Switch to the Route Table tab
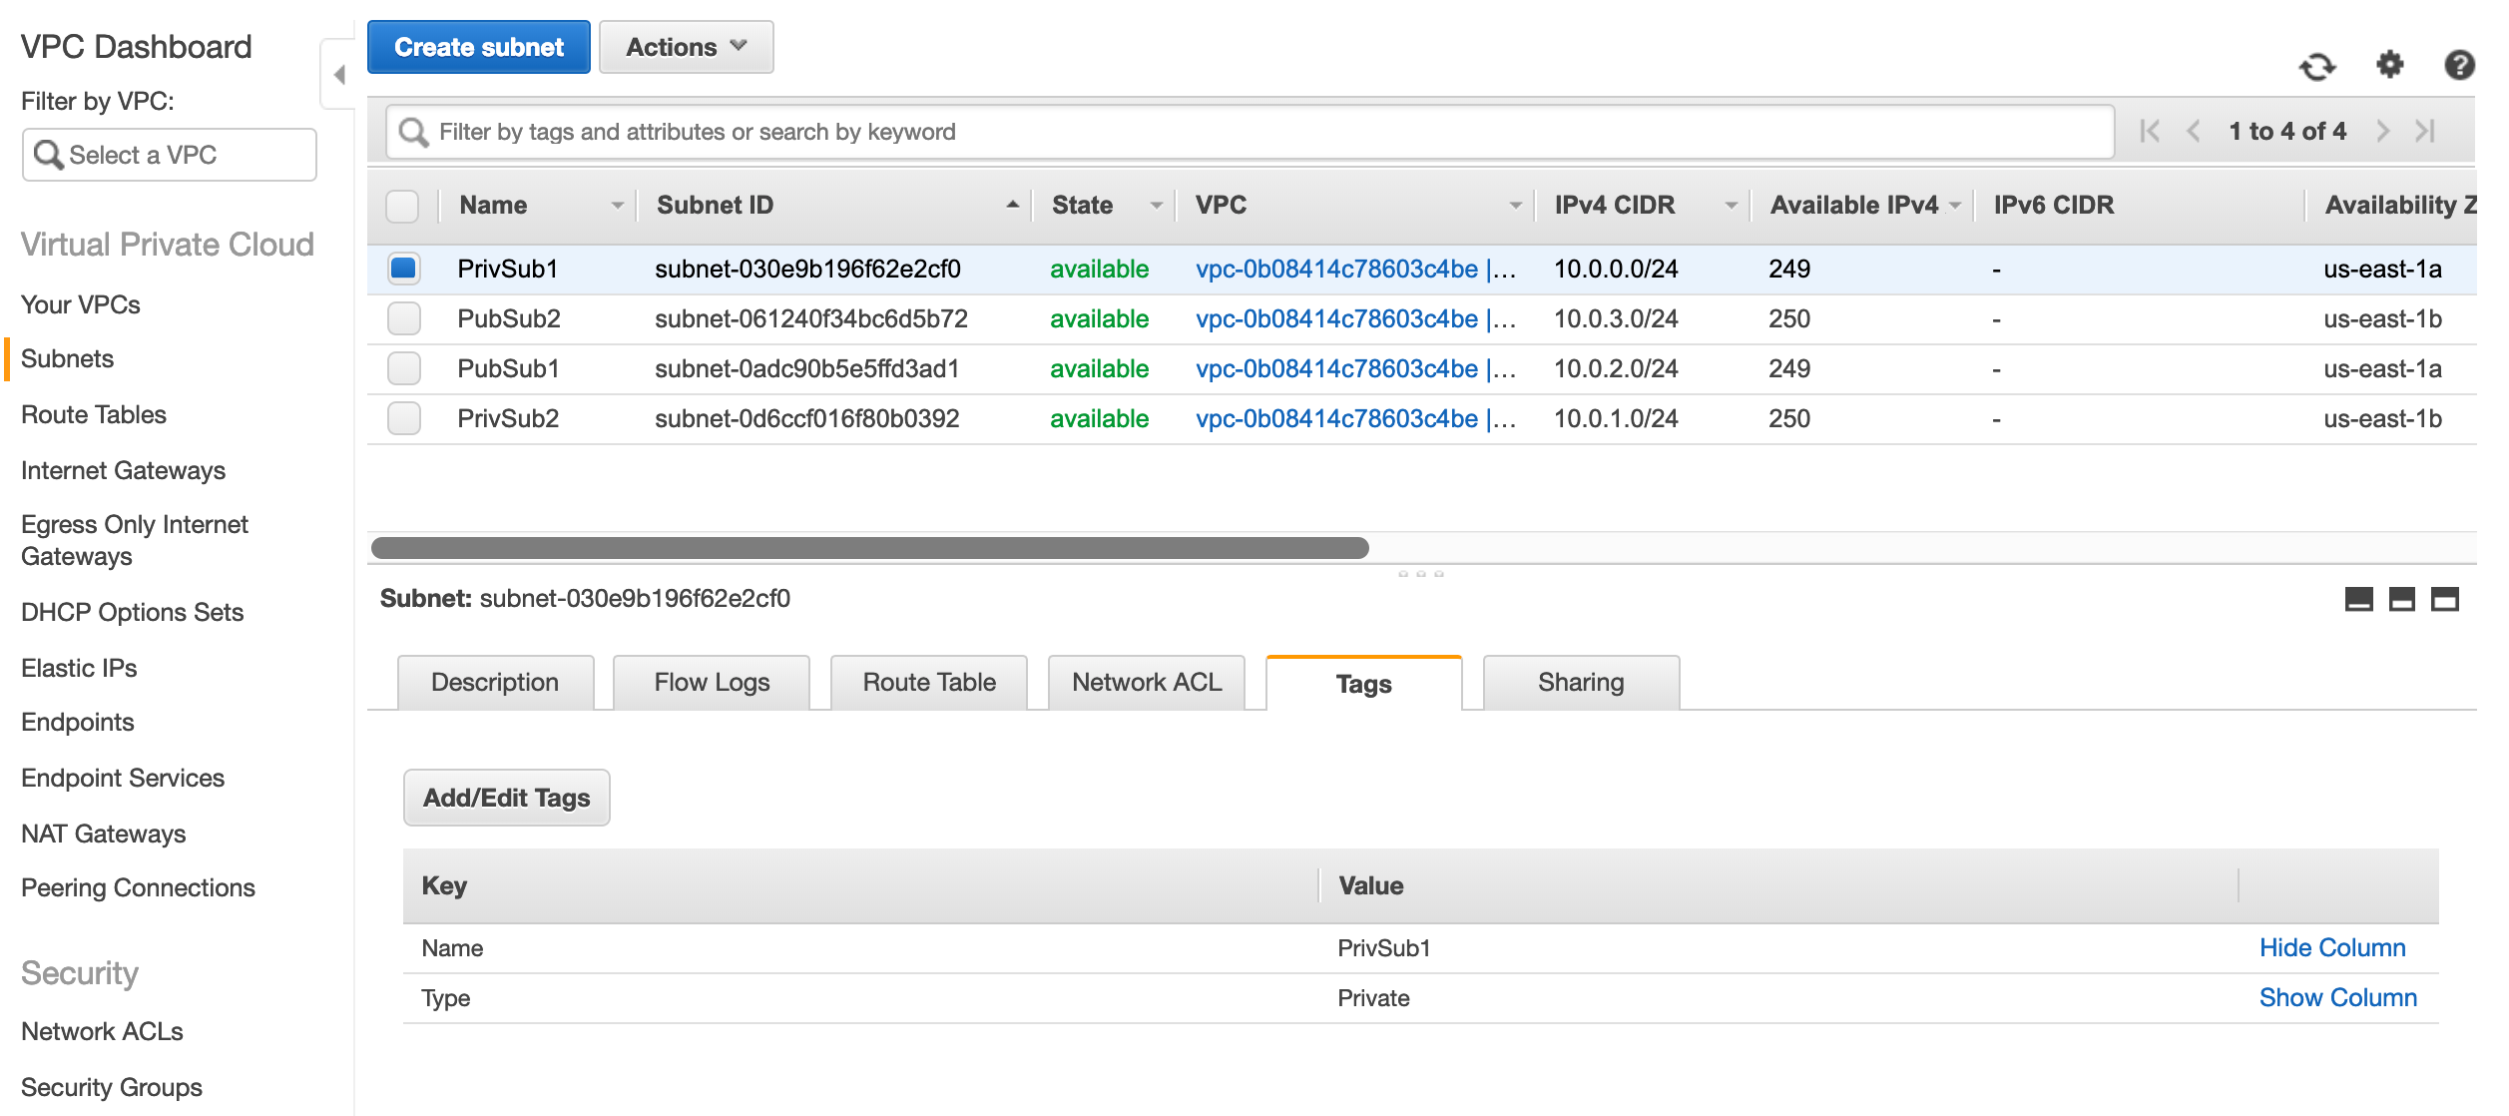2509x1116 pixels. coord(928,682)
